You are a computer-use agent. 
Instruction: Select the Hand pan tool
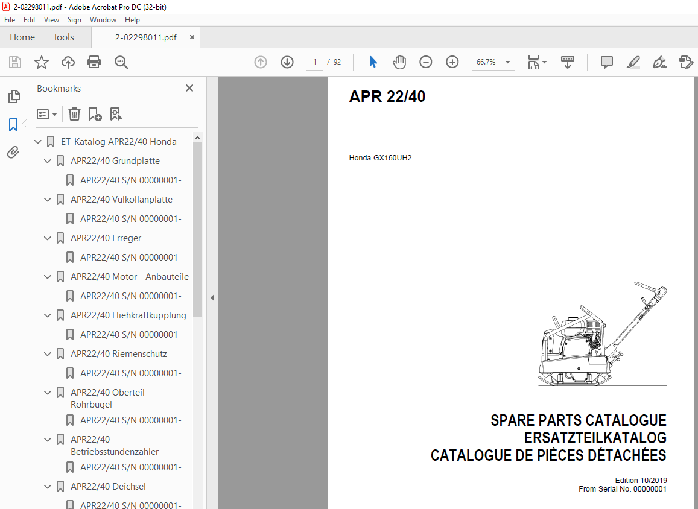[x=399, y=62]
